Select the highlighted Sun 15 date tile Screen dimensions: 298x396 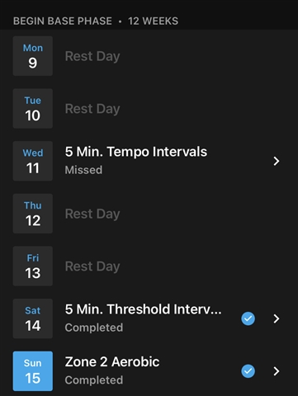coord(33,371)
